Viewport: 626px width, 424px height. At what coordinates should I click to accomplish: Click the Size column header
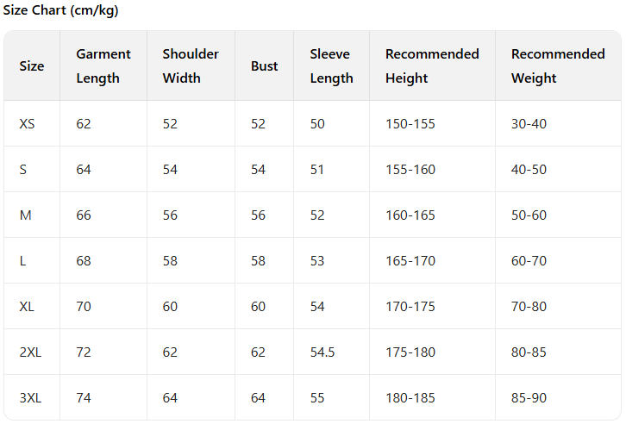point(32,65)
